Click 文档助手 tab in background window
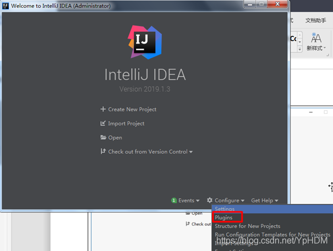 click(316, 20)
